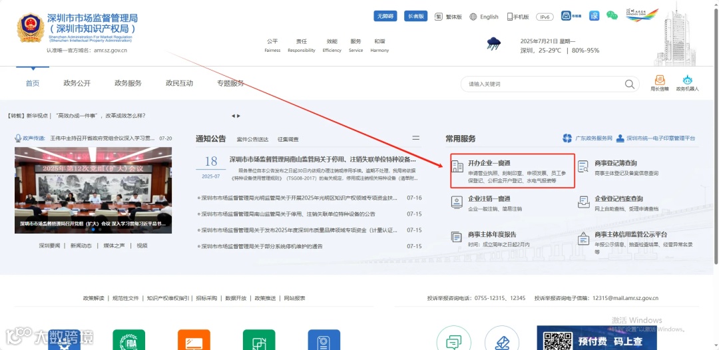Open the 知识产权维权指引 link
Viewport: 719px width, 350px height.
(168, 298)
